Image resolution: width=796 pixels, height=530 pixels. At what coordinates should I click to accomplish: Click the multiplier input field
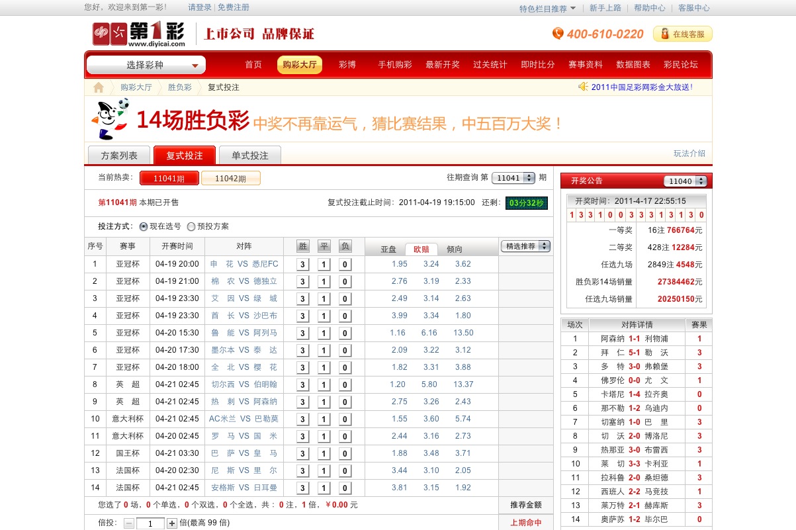point(150,523)
